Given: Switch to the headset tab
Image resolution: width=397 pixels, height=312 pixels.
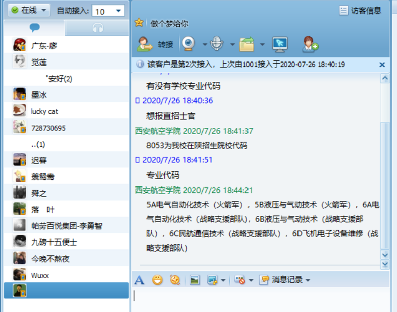Looking at the screenshot, I should [x=97, y=28].
